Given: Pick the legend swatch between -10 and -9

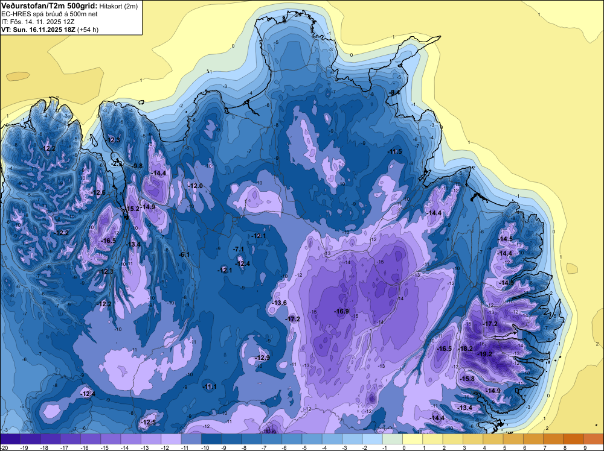Looking at the screenshot, I should click(211, 439).
